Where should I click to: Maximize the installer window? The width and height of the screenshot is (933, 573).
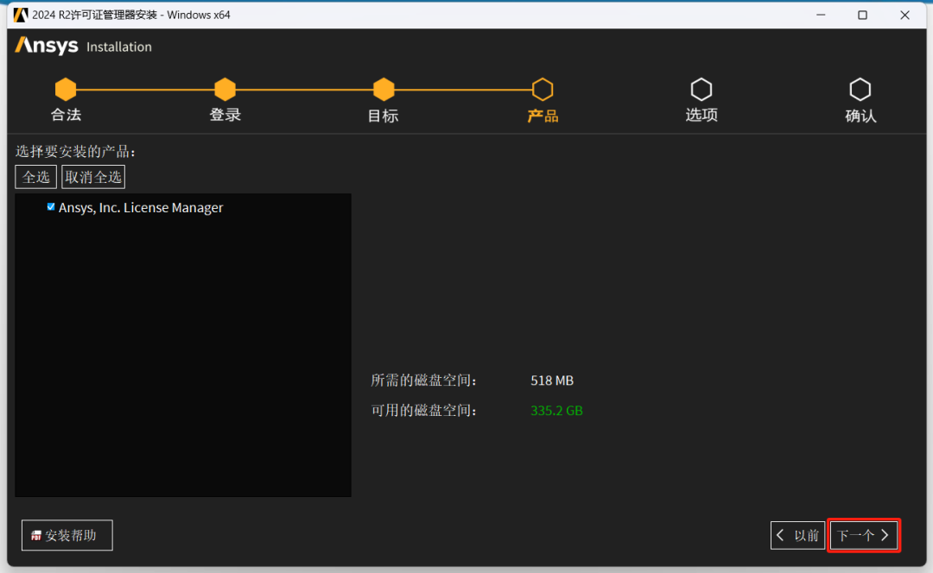coord(863,15)
